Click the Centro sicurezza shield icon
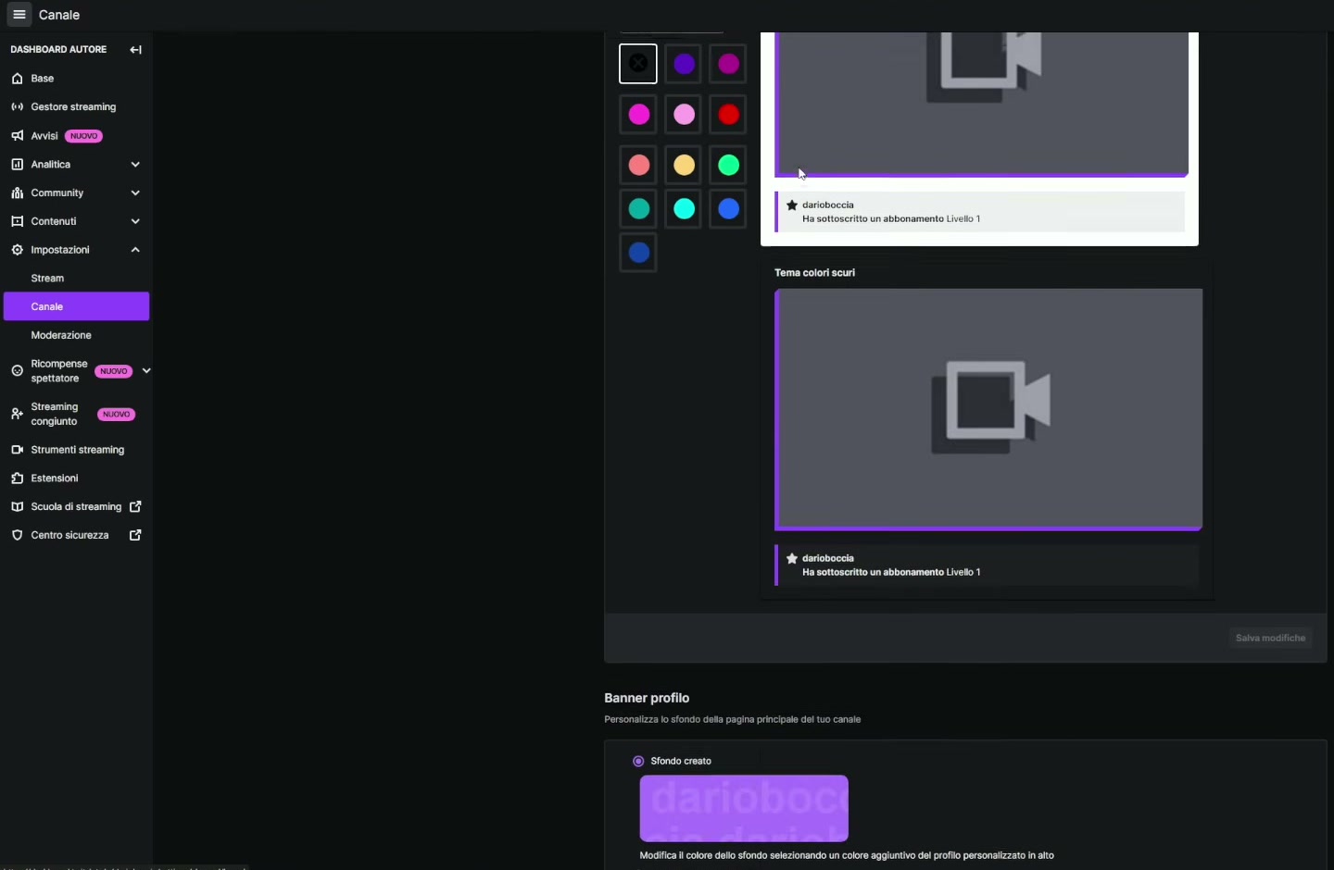The image size is (1334, 870). tap(17, 536)
